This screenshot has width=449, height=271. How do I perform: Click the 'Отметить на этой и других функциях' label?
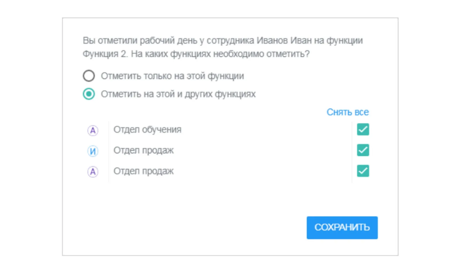pos(178,94)
